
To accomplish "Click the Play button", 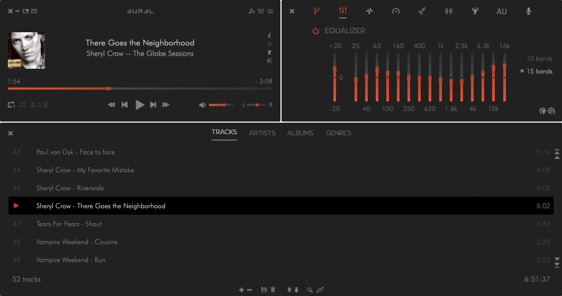I will click(x=140, y=105).
